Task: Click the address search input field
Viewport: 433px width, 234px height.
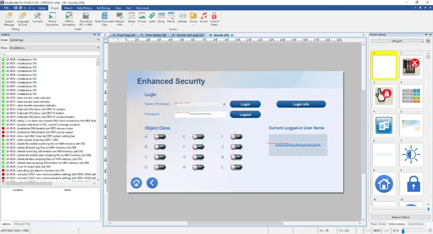Action: 53,54
